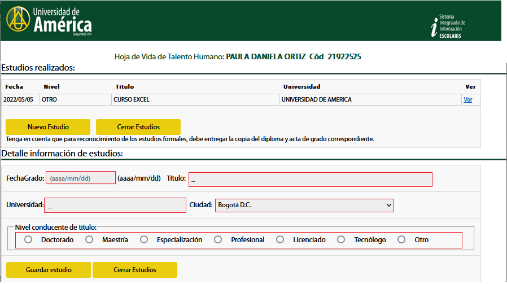507x284 pixels.
Task: Click the Escolaris information system icon
Action: point(448,26)
